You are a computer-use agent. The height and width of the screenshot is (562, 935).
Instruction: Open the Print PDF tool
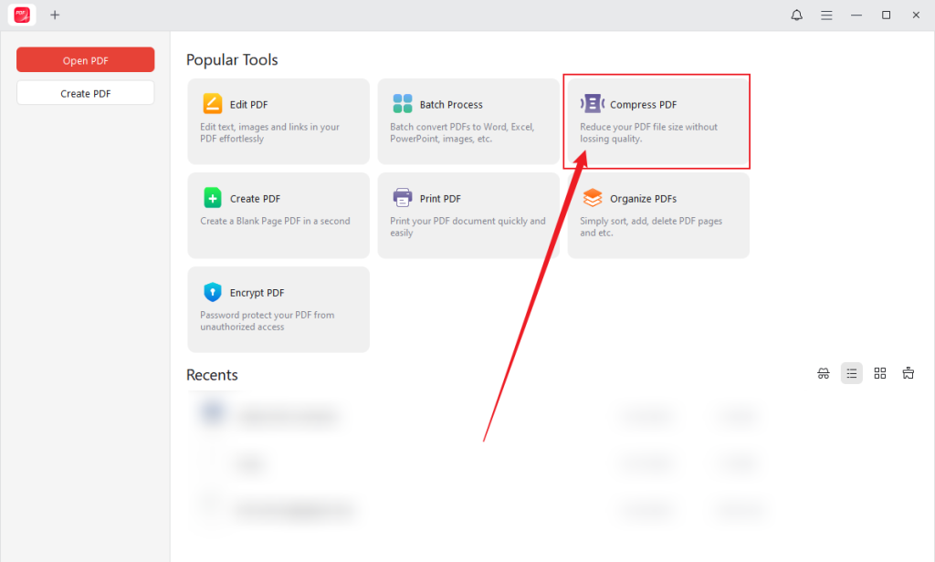(467, 215)
